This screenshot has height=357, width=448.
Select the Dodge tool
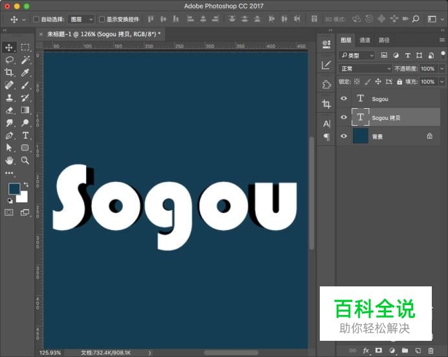(x=25, y=123)
